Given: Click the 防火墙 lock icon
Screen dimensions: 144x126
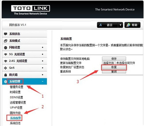Looking at the screenshot, I should pyautogui.click(x=5, y=75).
